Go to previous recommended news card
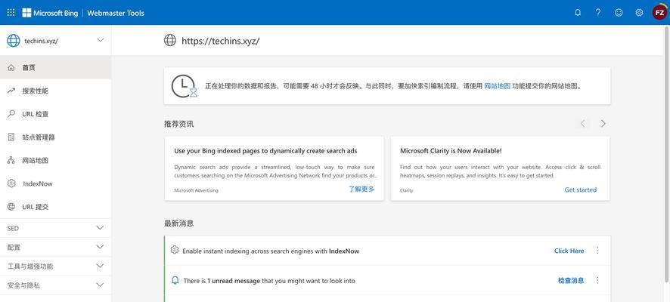The width and height of the screenshot is (670, 302). [582, 124]
